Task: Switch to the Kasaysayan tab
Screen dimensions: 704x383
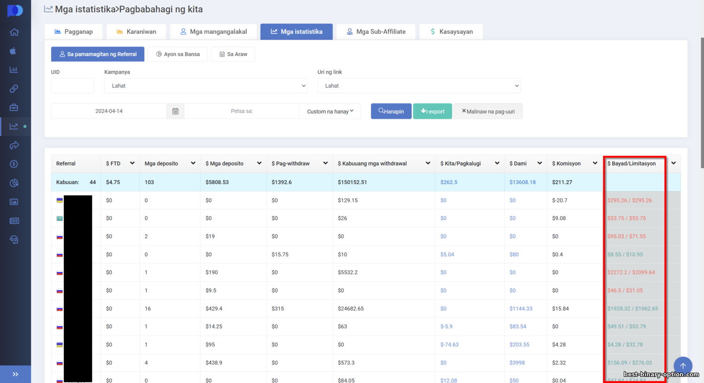Action: (x=451, y=31)
